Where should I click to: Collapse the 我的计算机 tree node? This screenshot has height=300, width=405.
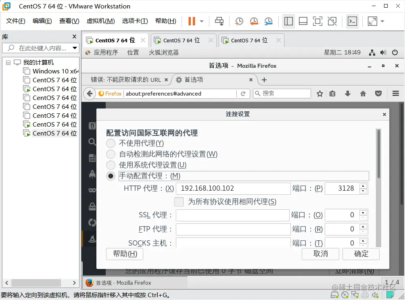pyautogui.click(x=8, y=62)
